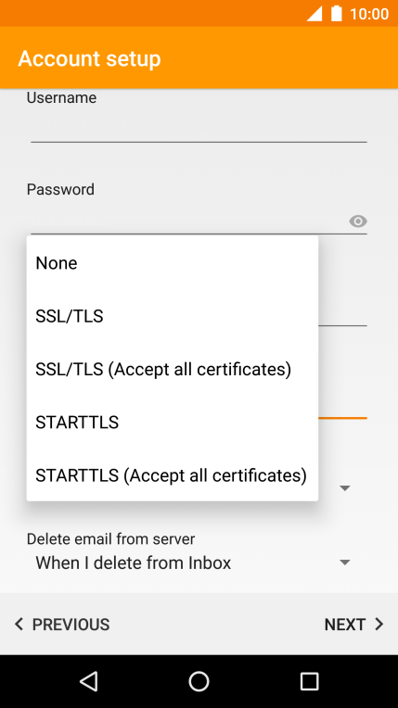Tap NEXT to continue setup
The image size is (398, 708).
tap(353, 624)
